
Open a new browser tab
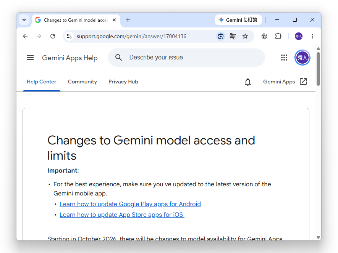click(128, 20)
